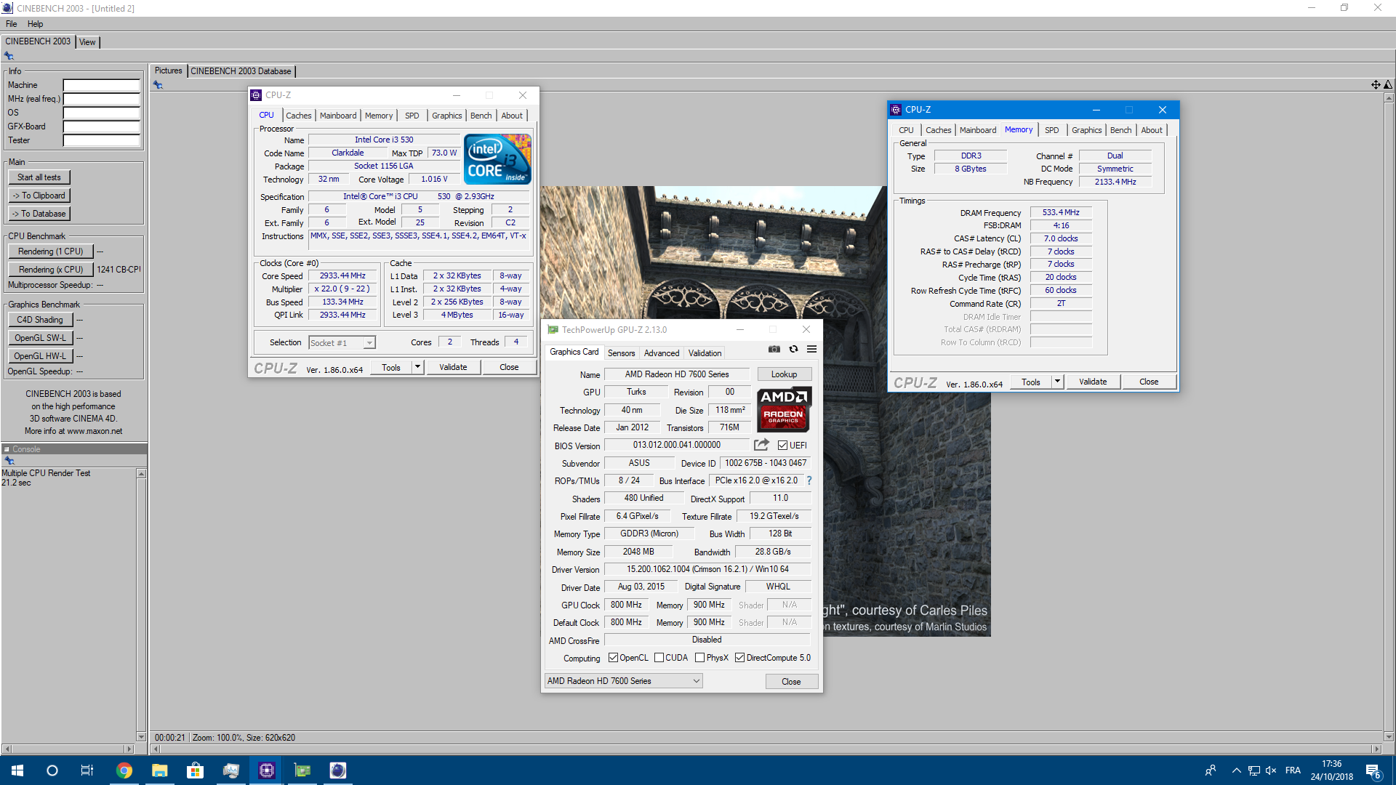Click the pin icon in Console panel
1396x785 pixels.
click(9, 461)
